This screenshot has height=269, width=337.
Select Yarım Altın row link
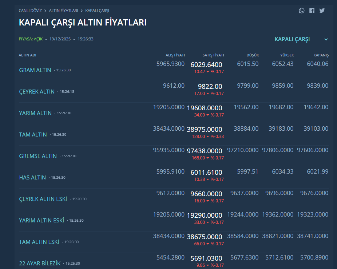tap(35, 113)
